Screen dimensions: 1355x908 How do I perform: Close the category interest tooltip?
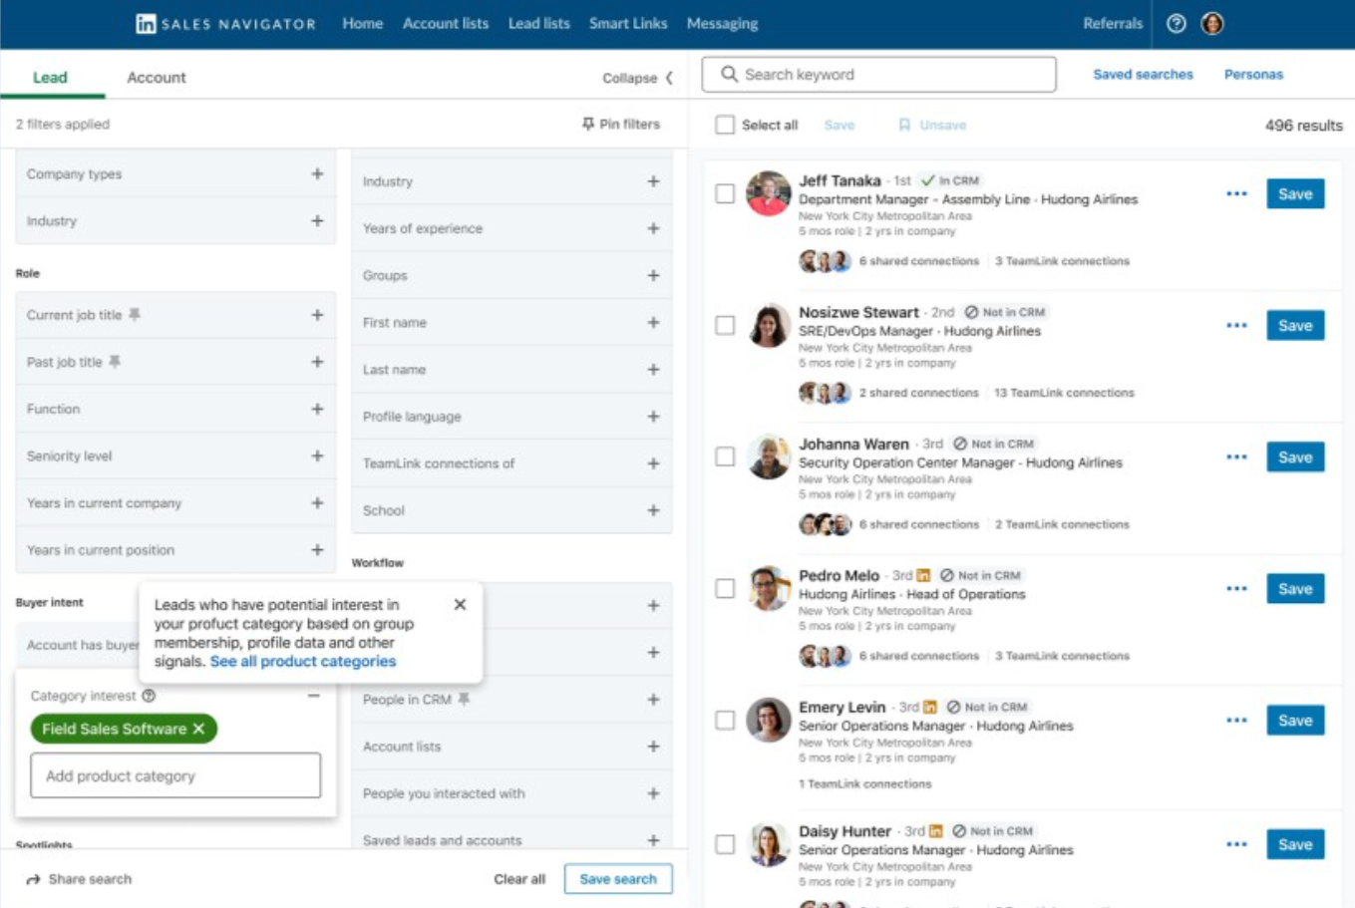[x=460, y=604]
